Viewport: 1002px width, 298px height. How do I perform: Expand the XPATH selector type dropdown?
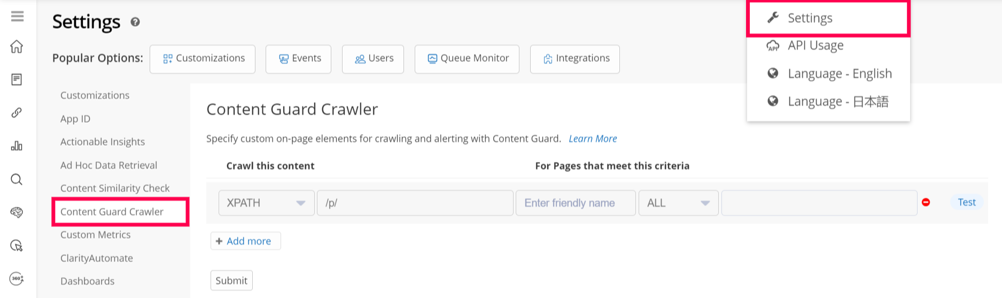[266, 203]
